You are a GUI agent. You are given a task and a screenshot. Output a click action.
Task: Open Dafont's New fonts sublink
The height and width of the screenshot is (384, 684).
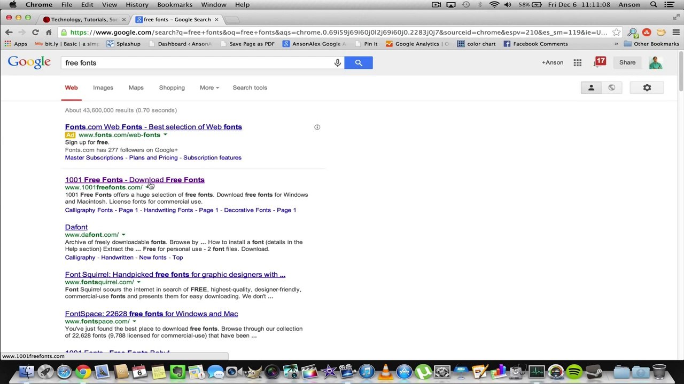[153, 258]
